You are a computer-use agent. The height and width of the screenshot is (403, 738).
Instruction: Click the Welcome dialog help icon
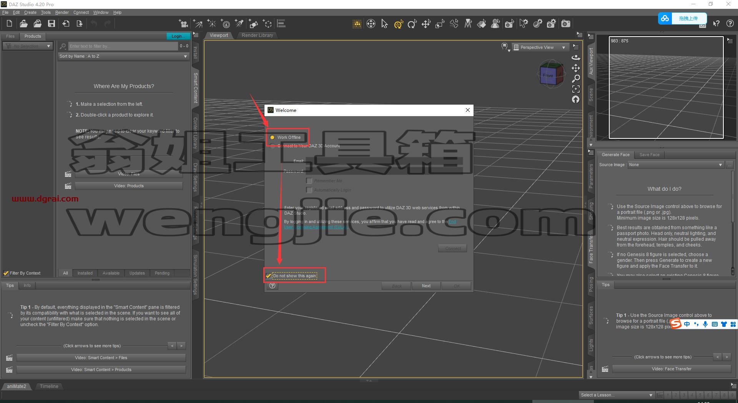click(x=273, y=286)
